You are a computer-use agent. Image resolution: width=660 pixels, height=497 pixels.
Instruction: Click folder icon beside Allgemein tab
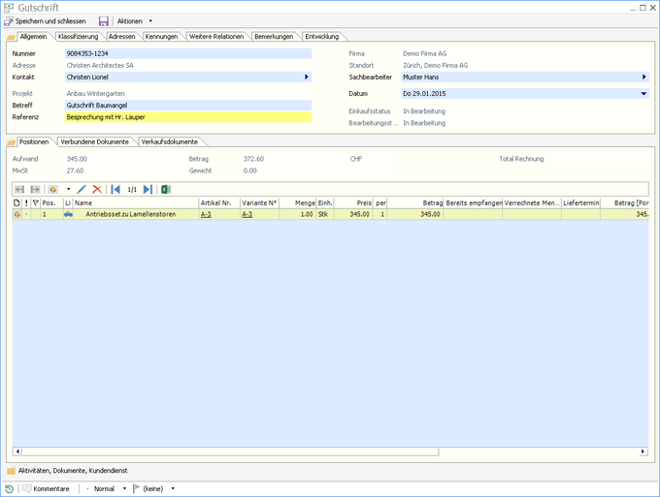pos(12,37)
